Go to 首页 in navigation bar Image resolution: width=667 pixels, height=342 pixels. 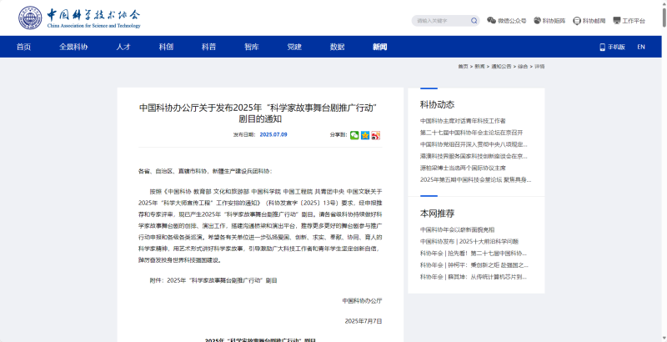tap(24, 47)
